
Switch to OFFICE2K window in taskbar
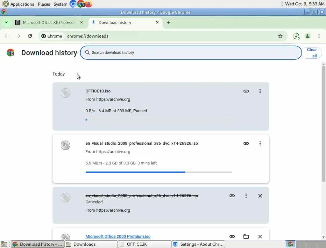[x=145, y=244]
